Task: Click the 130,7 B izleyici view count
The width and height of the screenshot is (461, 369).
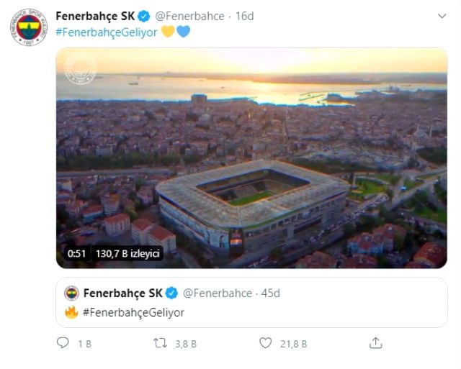Action: [x=127, y=253]
